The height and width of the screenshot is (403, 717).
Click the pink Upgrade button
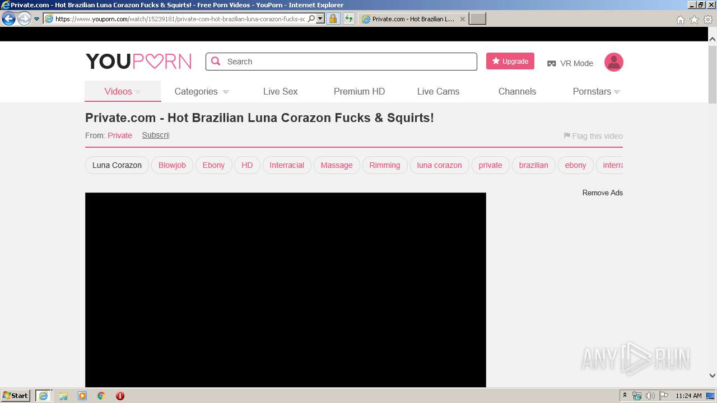click(510, 61)
